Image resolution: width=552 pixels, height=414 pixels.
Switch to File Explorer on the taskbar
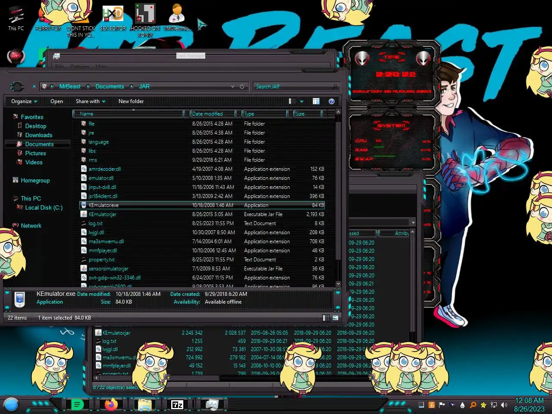[144, 405]
